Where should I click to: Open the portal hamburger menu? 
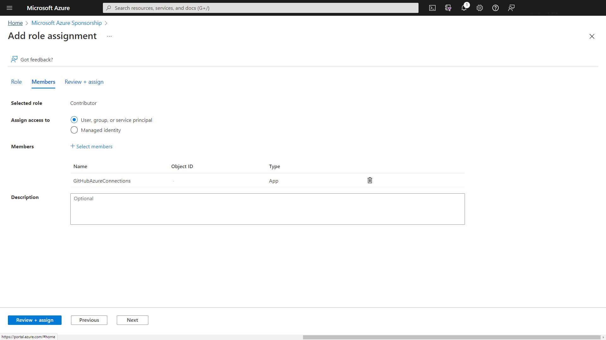(x=9, y=8)
